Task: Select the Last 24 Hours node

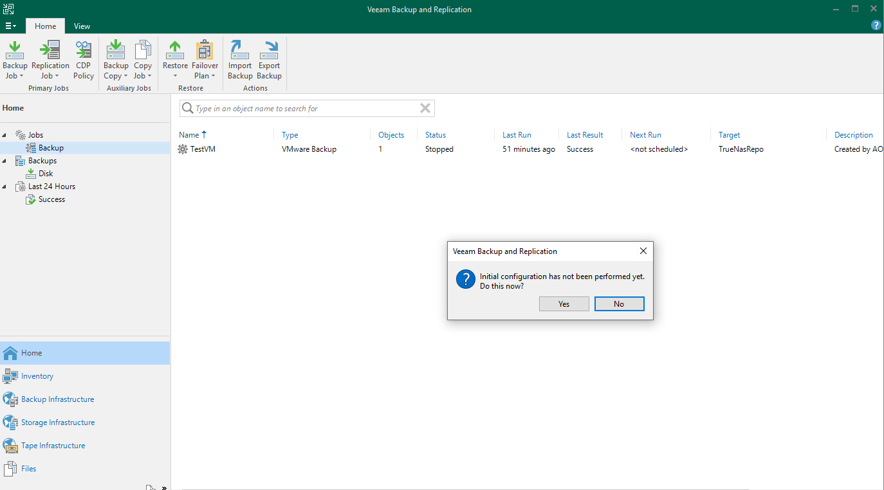Action: point(51,186)
